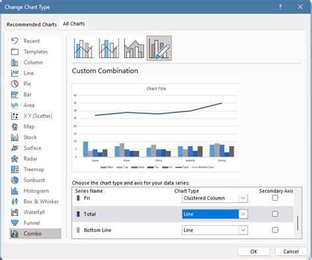The width and height of the screenshot is (312, 260).
Task: Select the Combo chart category icon
Action: click(x=14, y=234)
